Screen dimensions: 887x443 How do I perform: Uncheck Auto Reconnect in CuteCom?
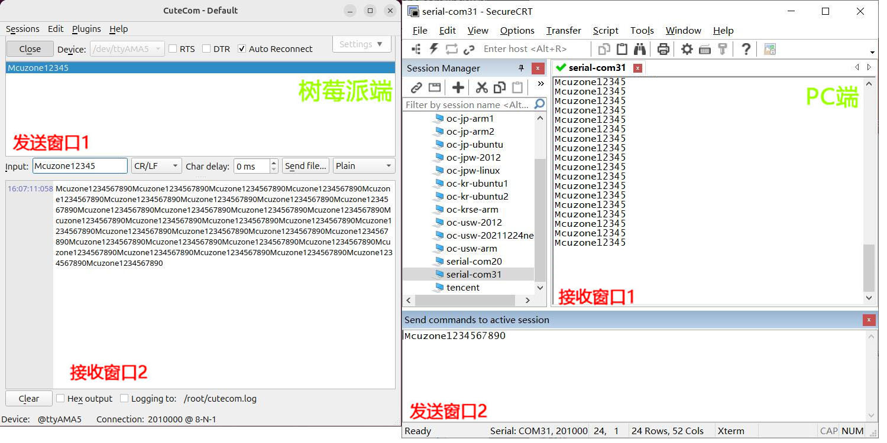(x=241, y=48)
